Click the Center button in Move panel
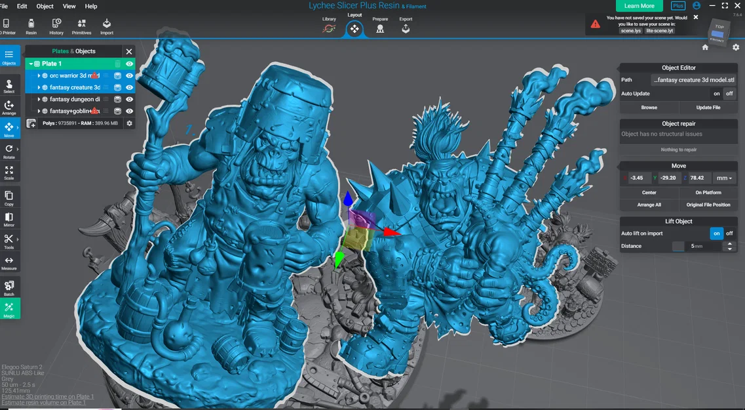This screenshot has height=410, width=745. pos(649,193)
